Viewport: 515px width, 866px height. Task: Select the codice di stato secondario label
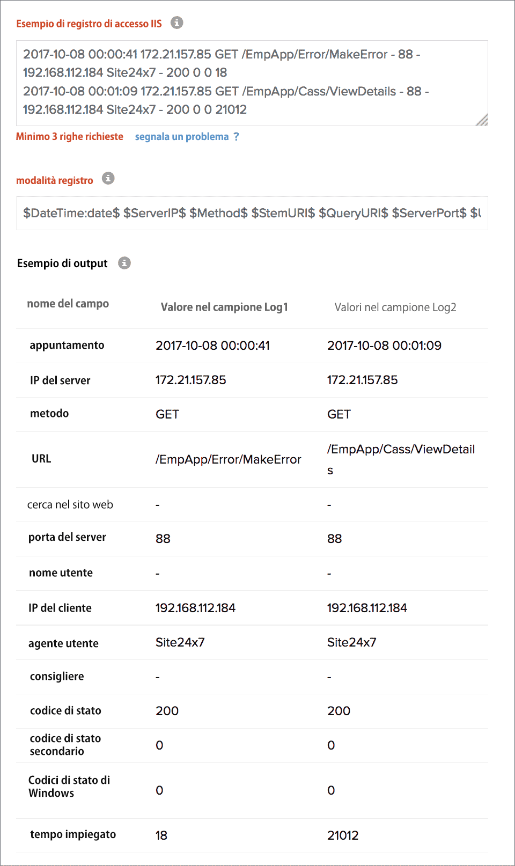pos(65,745)
